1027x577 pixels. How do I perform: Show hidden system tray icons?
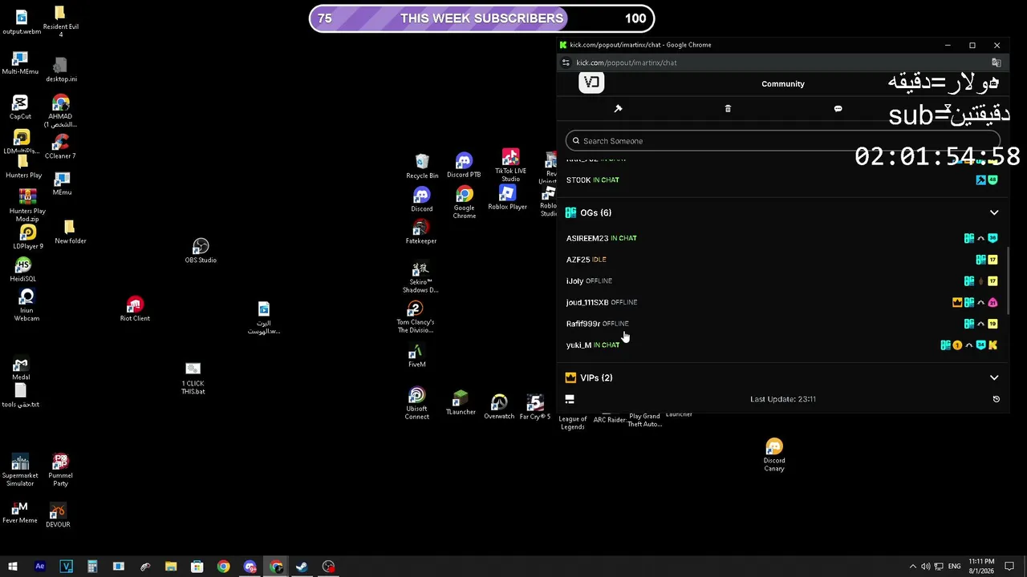912,567
